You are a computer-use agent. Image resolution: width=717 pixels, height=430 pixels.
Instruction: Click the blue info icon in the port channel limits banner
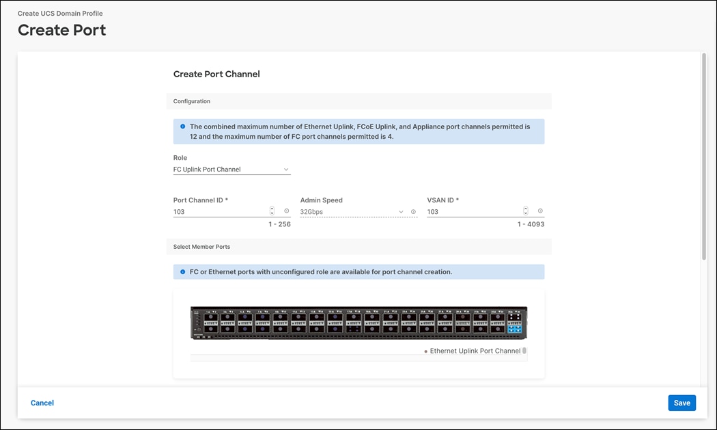(x=182, y=126)
